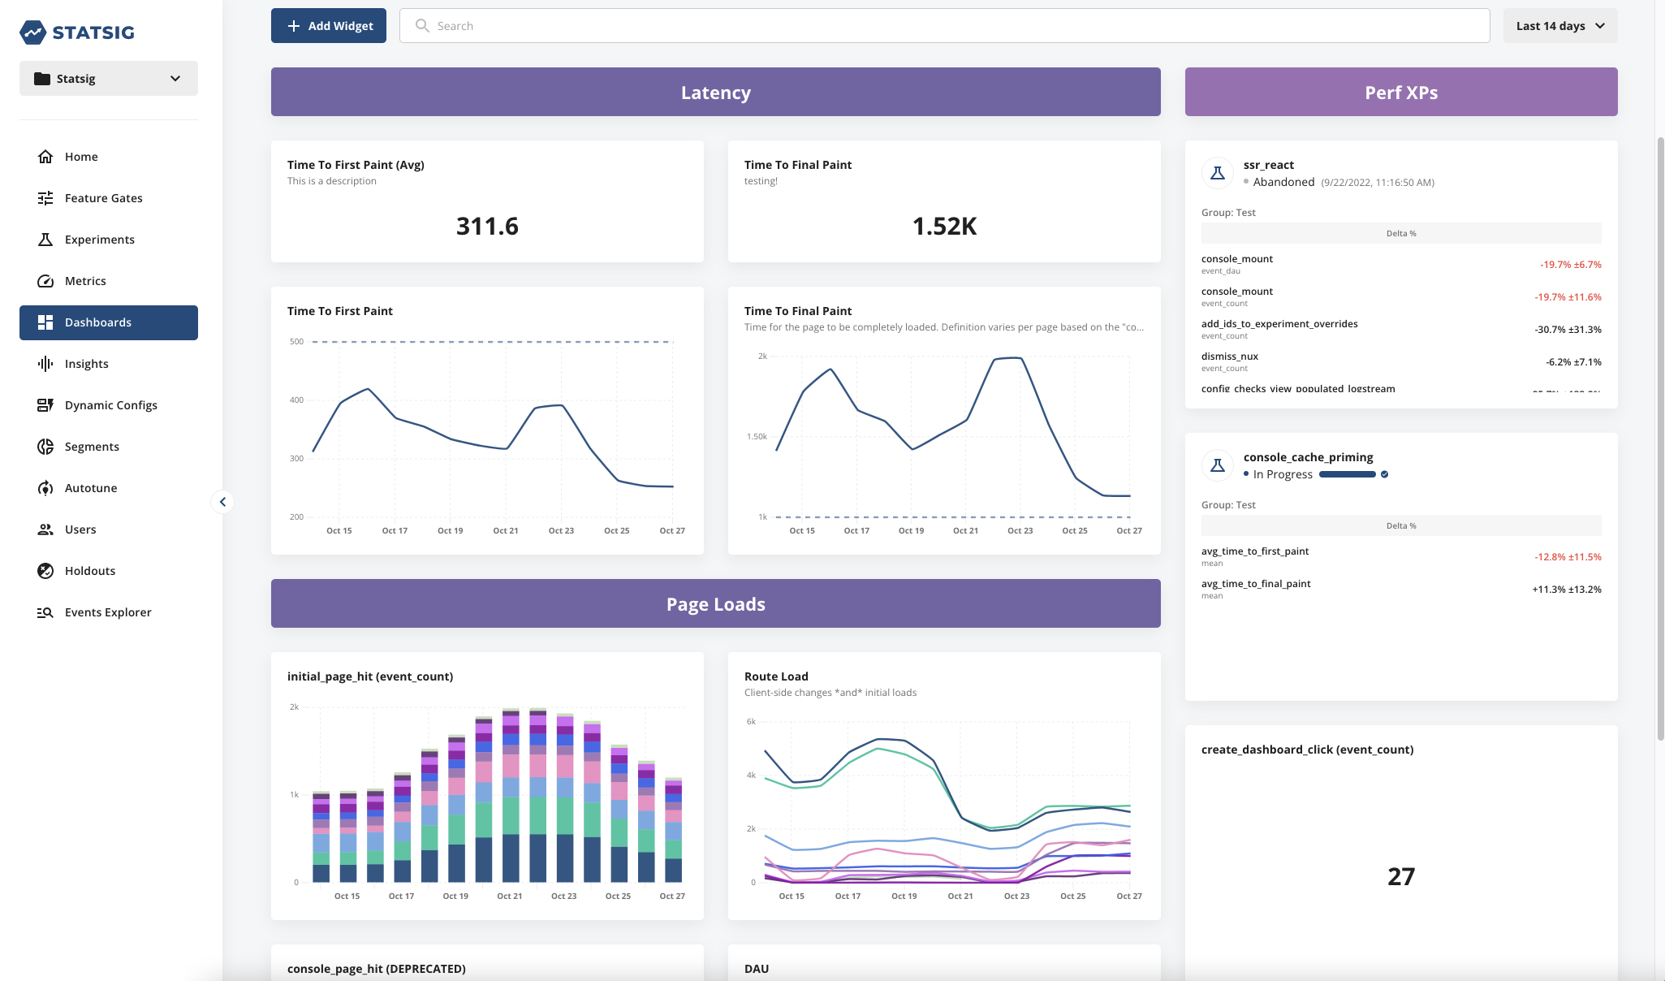Click the console_cache_priming progress bar
This screenshot has width=1665, height=981.
[x=1347, y=474]
